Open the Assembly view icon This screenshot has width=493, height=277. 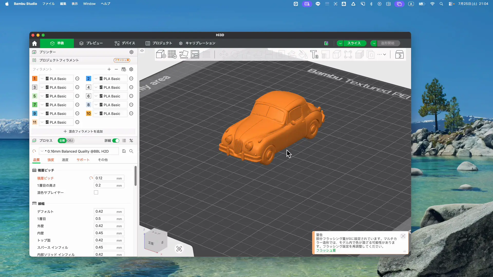[x=399, y=54]
